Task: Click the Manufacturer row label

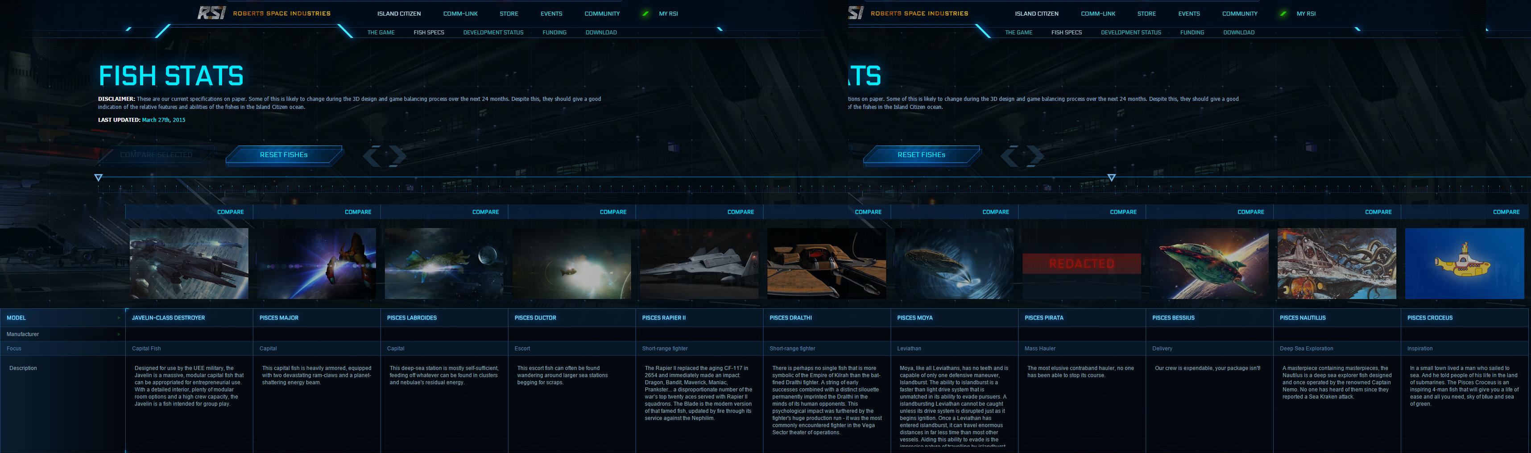Action: [x=23, y=334]
